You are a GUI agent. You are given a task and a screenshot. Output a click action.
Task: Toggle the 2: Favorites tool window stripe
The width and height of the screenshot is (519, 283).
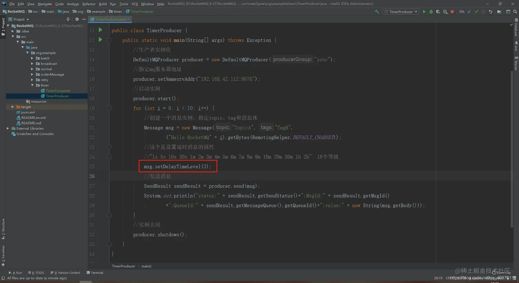(3, 256)
